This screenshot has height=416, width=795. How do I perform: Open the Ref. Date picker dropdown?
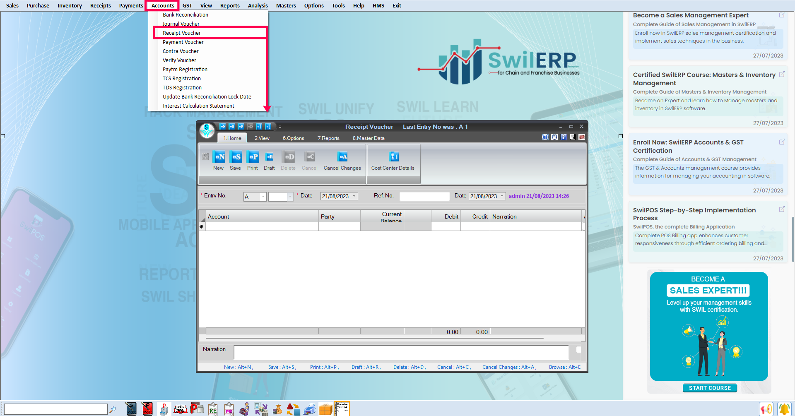tap(502, 196)
